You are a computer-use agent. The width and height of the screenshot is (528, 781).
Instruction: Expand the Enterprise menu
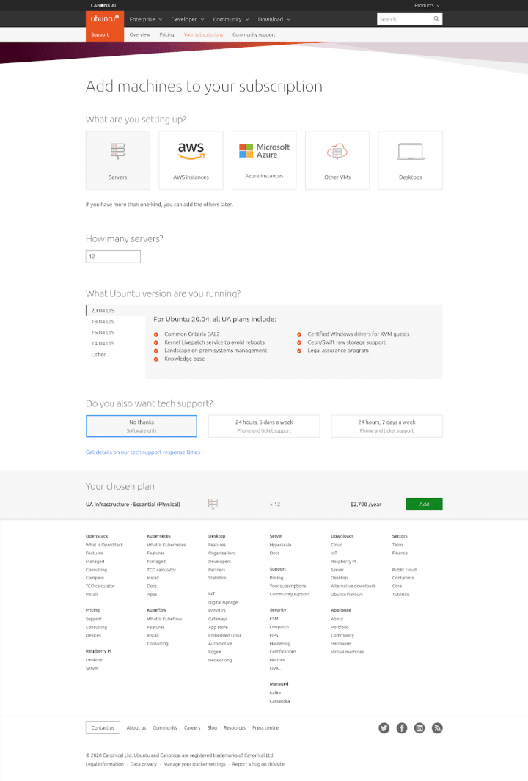pos(145,19)
